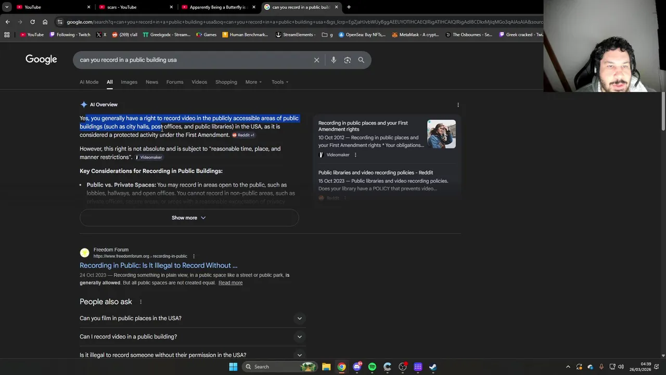Open 'Recording in Public: Is It Illegal' result
The height and width of the screenshot is (375, 666).
click(158, 265)
